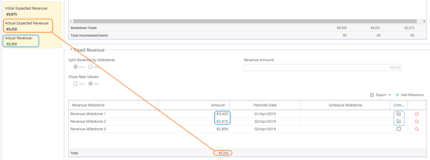Collapse the Fixed Revenue section
This screenshot has height=160, width=430.
coord(71,50)
